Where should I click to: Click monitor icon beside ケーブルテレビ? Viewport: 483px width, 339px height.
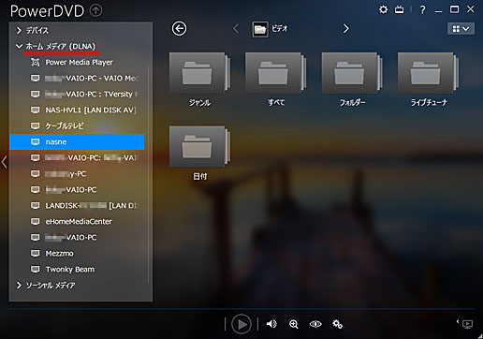pyautogui.click(x=36, y=125)
